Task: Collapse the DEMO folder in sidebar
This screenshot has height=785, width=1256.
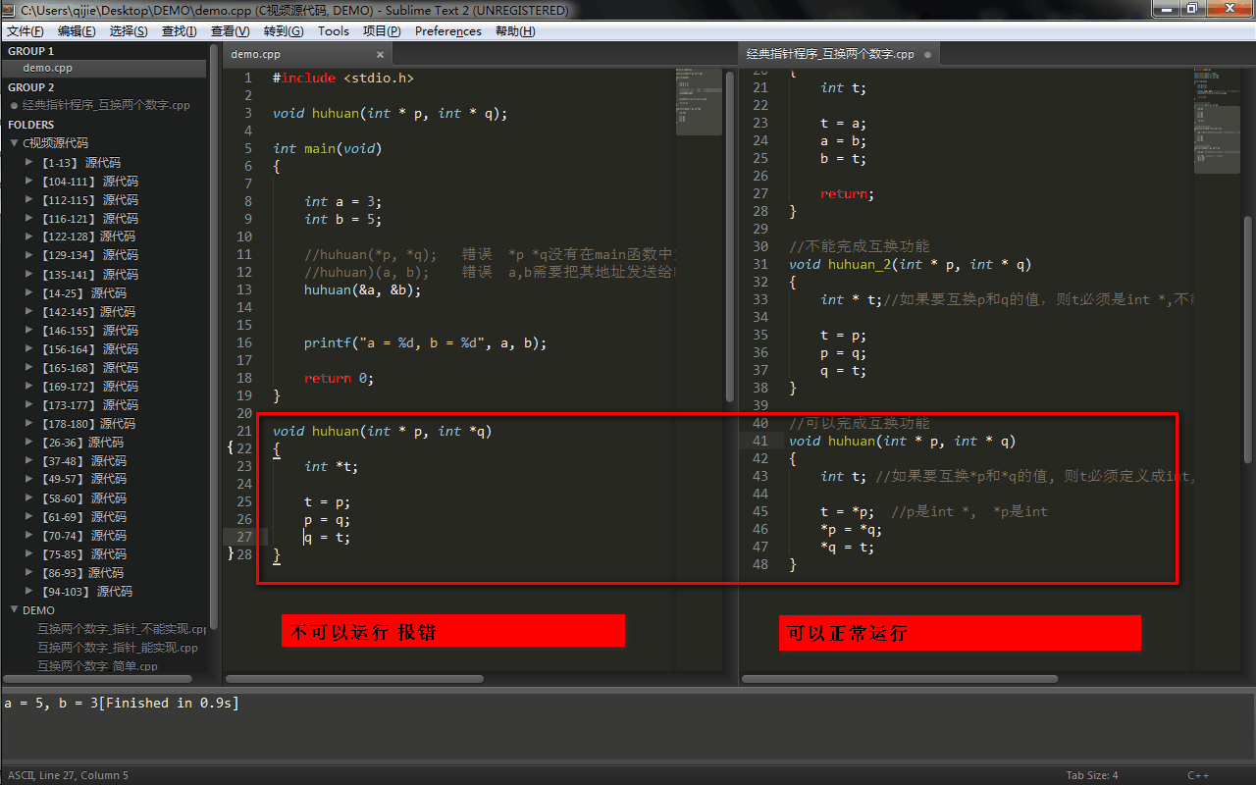Action: (x=14, y=610)
